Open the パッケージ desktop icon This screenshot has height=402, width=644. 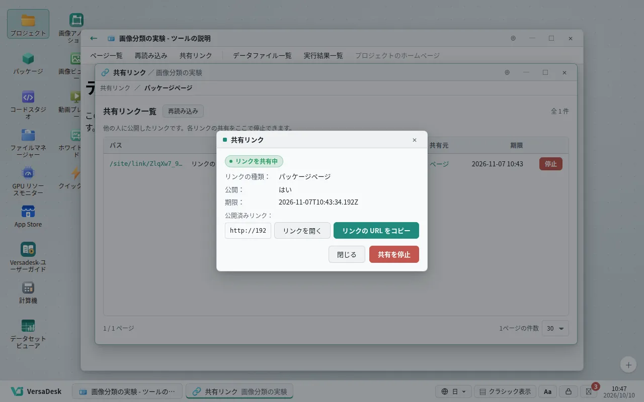(x=28, y=63)
